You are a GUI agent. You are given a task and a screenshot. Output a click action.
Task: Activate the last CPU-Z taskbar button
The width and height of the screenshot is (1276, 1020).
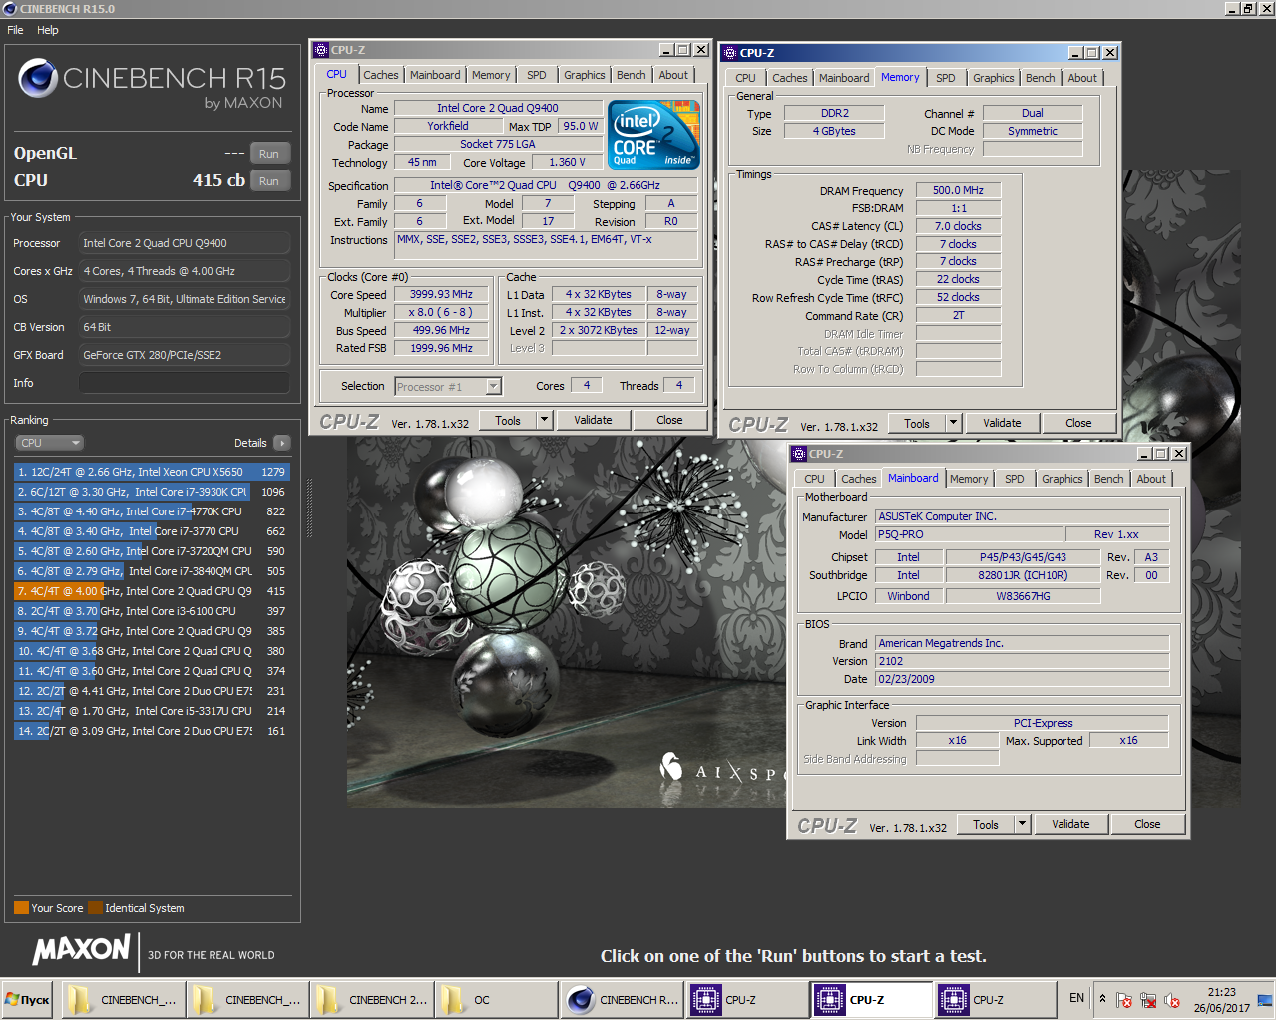[x=996, y=999]
